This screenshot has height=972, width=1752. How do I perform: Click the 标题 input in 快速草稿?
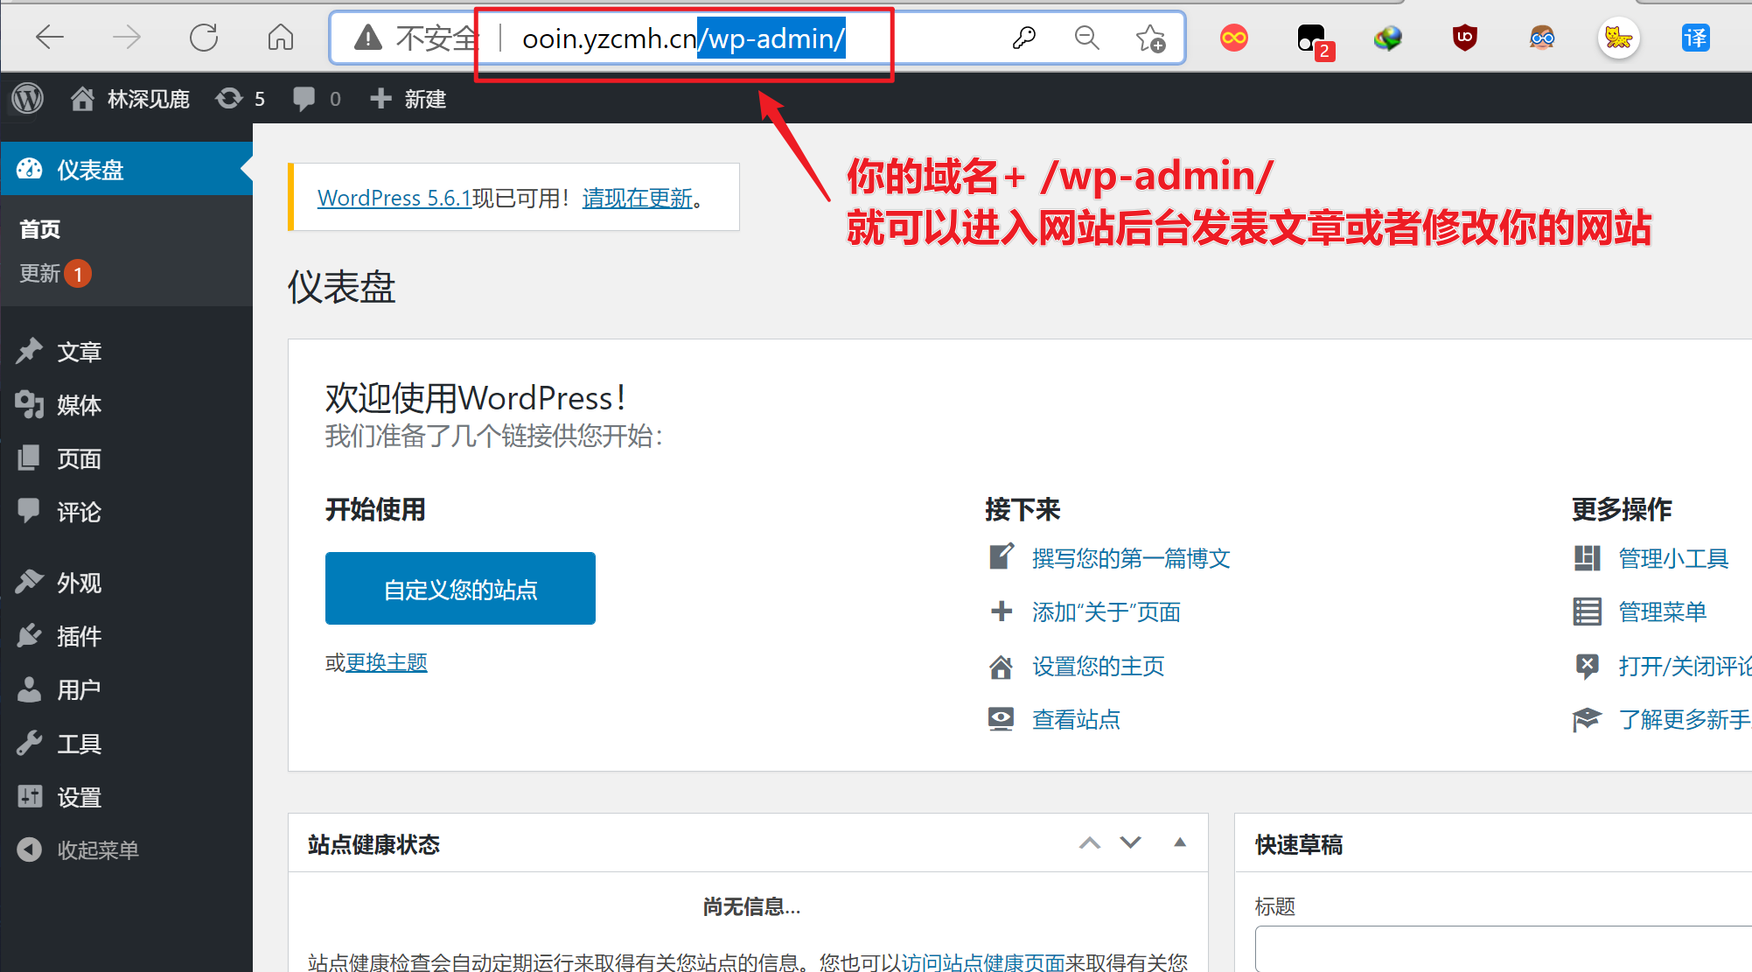pyautogui.click(x=1504, y=948)
